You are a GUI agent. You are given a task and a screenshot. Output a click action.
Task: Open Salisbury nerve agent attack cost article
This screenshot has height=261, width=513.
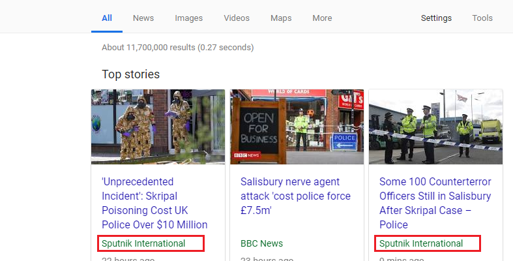(295, 196)
